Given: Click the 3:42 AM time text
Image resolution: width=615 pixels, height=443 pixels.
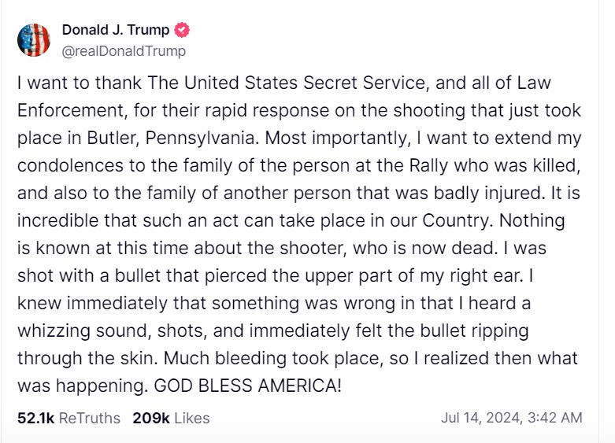Looking at the screenshot, I should [x=555, y=418].
